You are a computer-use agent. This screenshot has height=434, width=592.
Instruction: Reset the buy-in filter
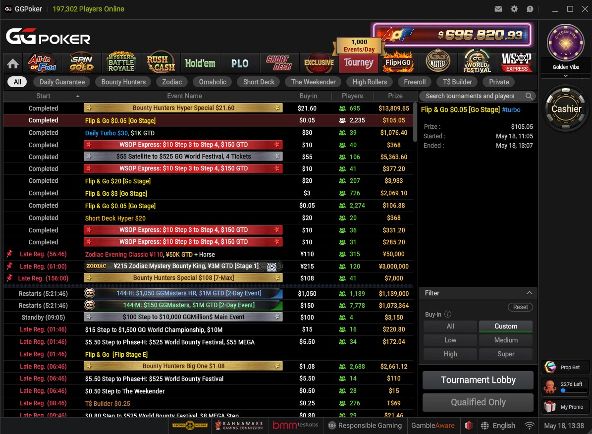pos(520,307)
